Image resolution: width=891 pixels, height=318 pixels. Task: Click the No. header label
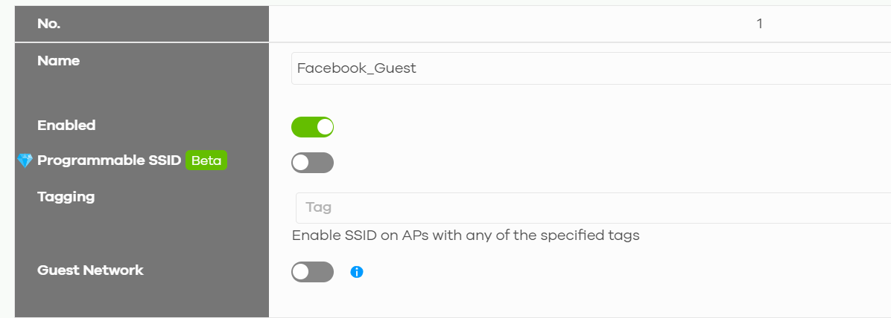(49, 24)
